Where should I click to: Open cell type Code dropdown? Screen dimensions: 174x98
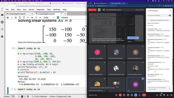click(49, 17)
